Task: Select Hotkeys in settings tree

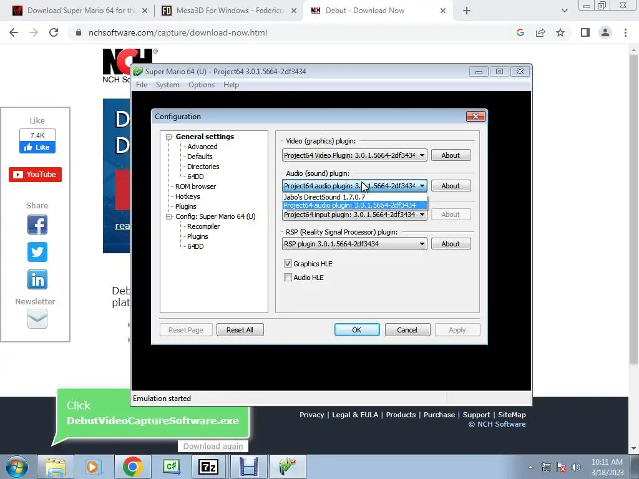Action: [187, 196]
